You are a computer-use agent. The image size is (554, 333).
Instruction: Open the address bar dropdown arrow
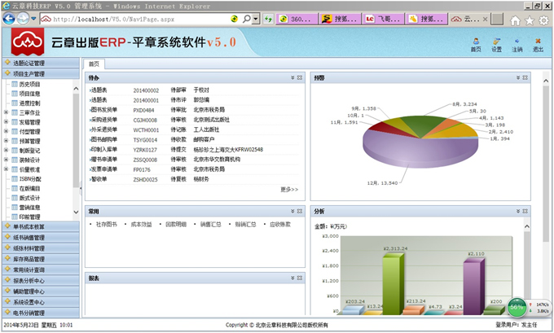click(x=256, y=19)
